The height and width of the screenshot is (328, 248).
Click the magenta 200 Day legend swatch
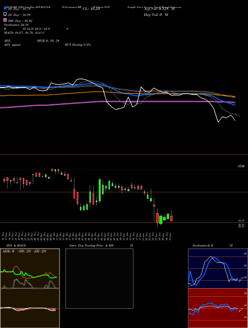click(5, 20)
